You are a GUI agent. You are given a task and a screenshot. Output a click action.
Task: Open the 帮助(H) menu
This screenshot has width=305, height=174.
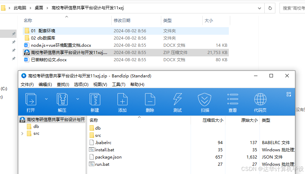137,84
